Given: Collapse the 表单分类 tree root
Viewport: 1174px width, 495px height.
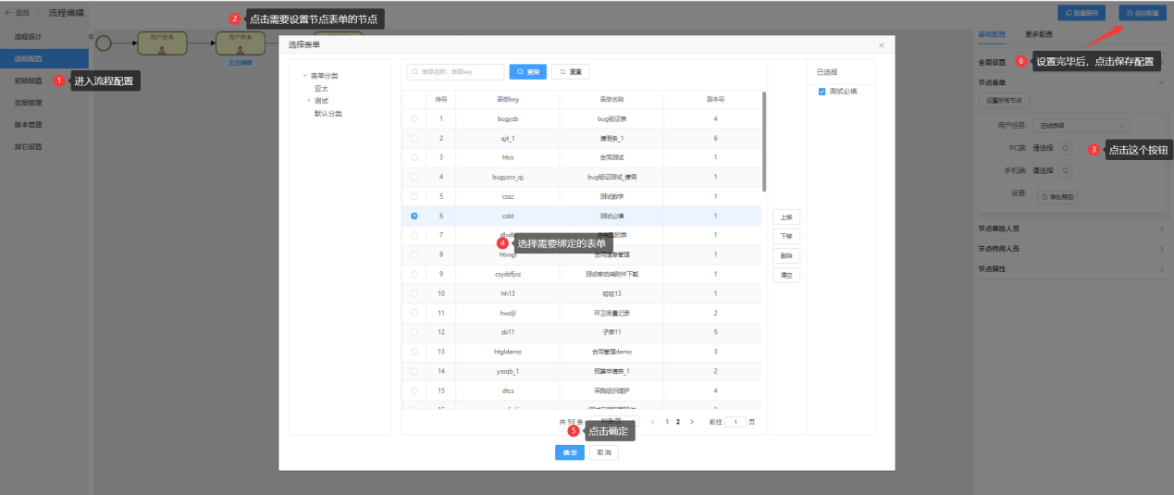Looking at the screenshot, I should [x=304, y=76].
